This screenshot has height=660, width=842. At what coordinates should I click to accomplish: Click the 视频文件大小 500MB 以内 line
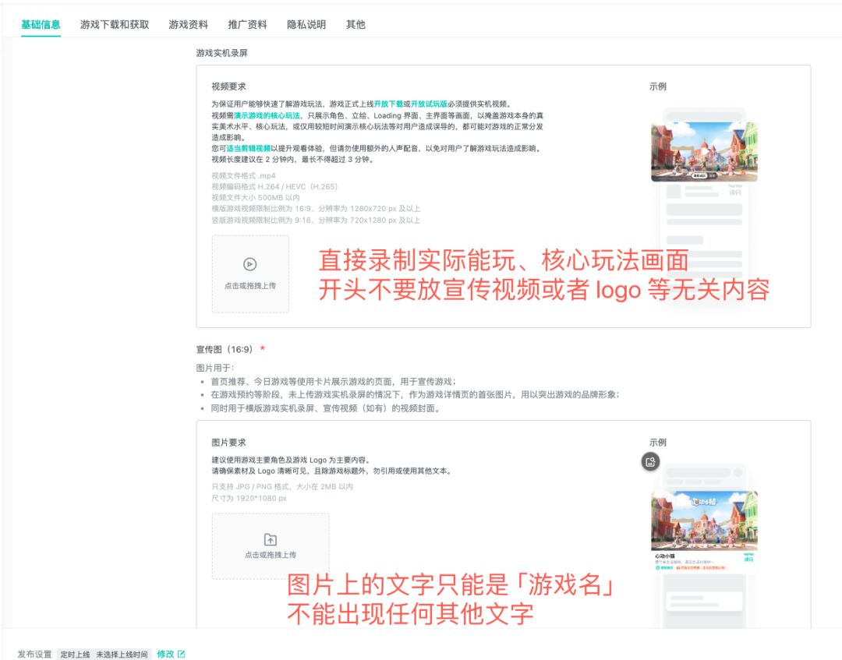tap(256, 197)
